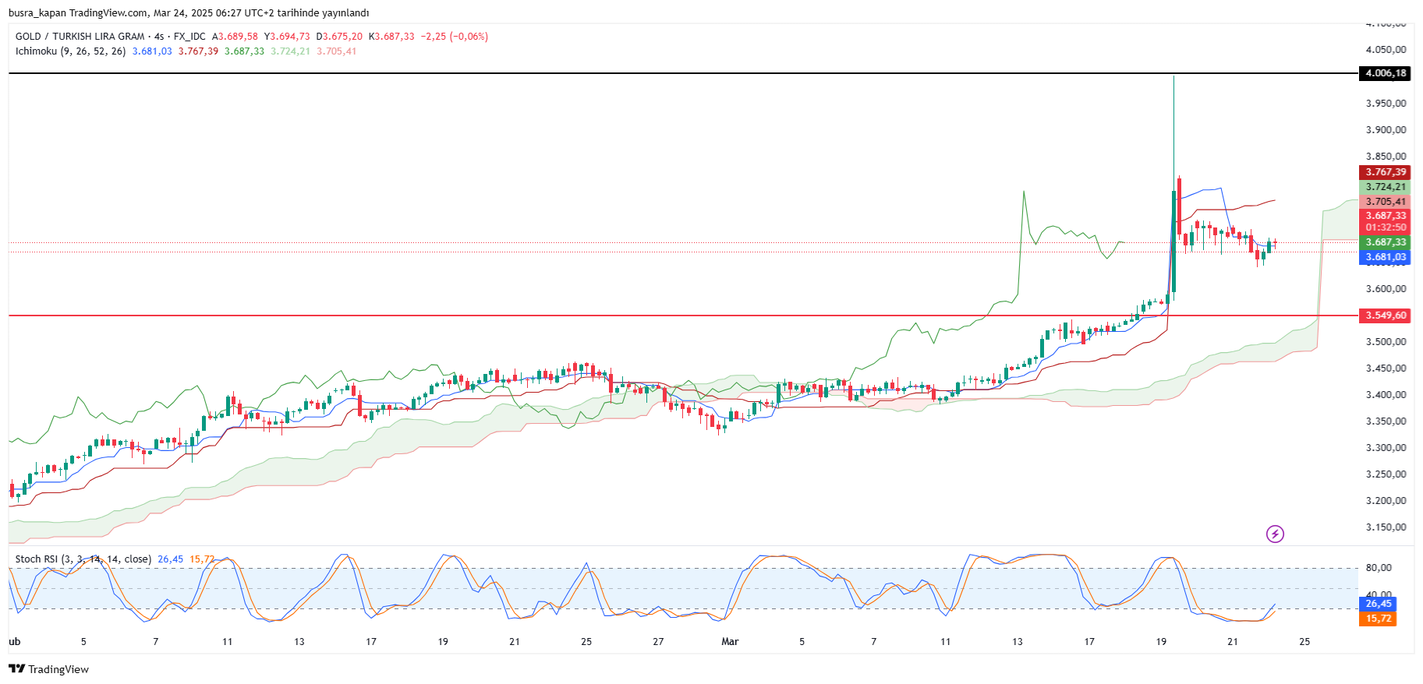Image resolution: width=1423 pixels, height=684 pixels.
Task: Select the dark red 3.767,39 Ichimoku label
Action: (1386, 172)
